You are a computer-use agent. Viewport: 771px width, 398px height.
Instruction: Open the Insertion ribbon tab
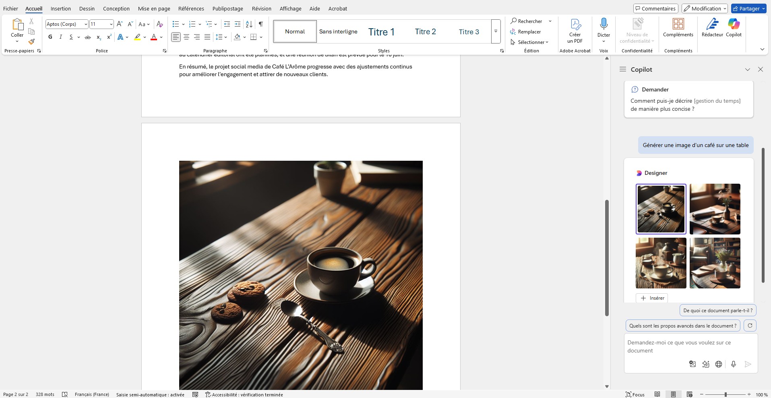click(x=60, y=8)
